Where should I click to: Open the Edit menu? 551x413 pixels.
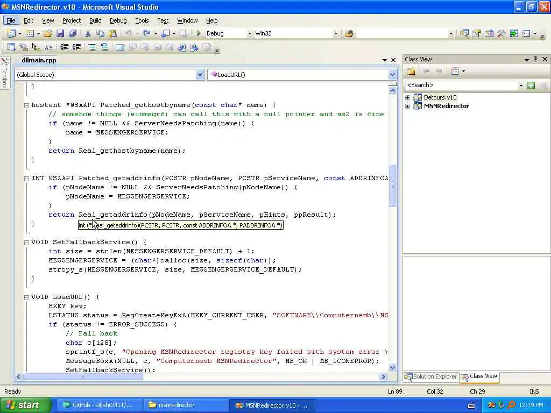[29, 21]
